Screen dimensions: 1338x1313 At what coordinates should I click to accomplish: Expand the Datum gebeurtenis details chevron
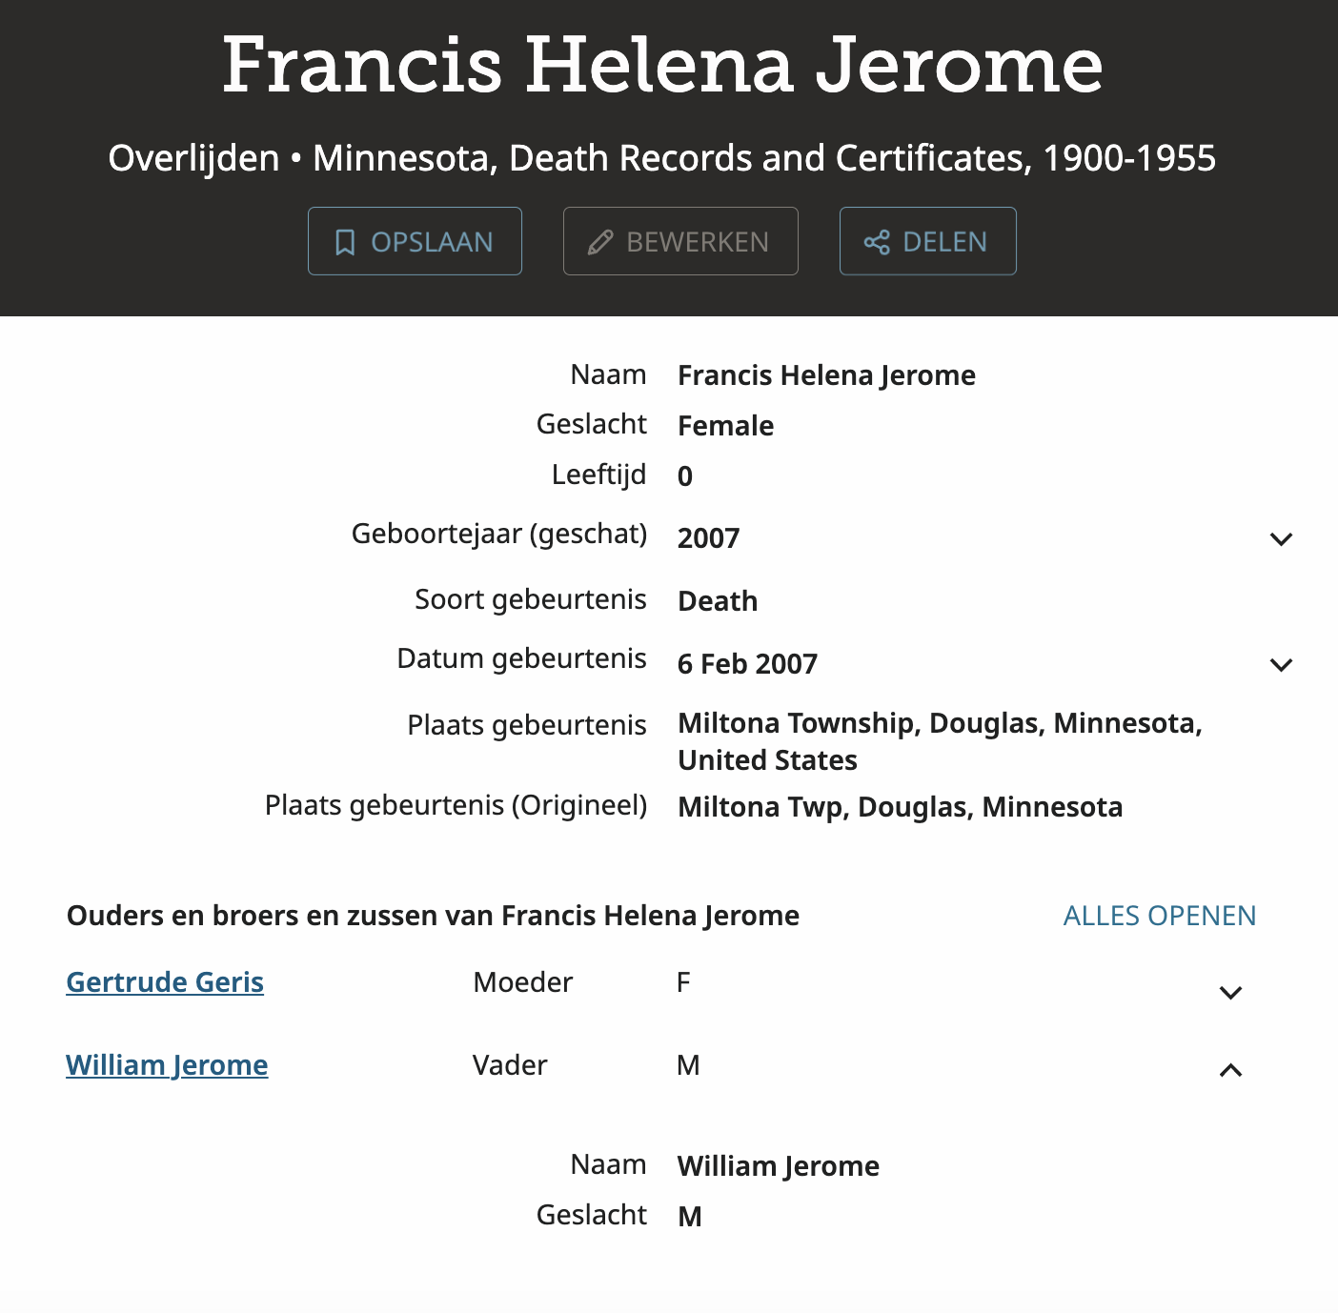pos(1281,665)
